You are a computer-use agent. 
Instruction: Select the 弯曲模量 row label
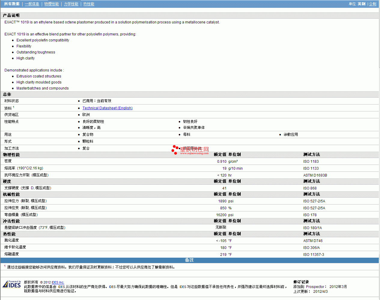tap(21, 215)
